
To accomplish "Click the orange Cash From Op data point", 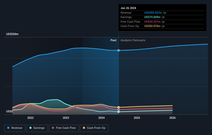I will [x=119, y=107].
